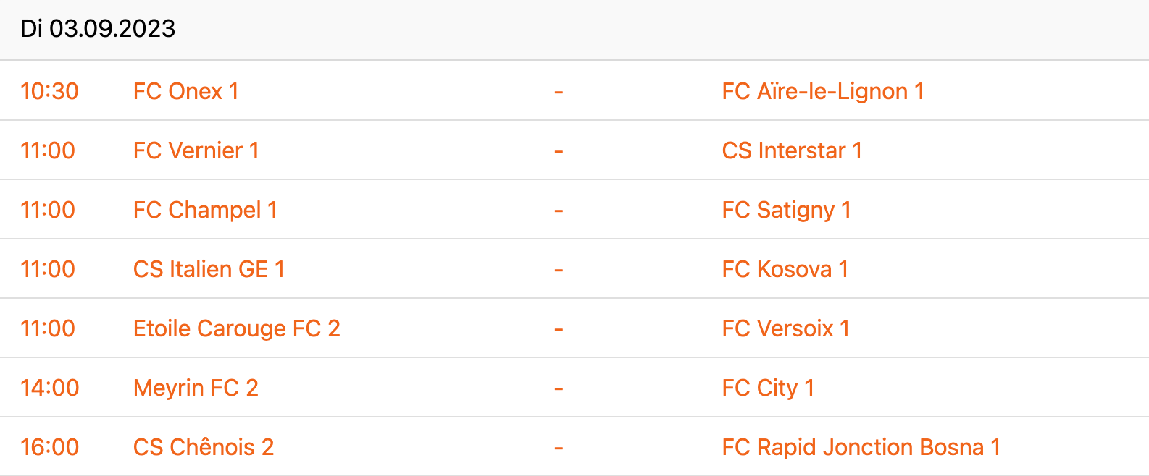Open the FC Aïre-le-Lignon 1 team link

(x=823, y=91)
